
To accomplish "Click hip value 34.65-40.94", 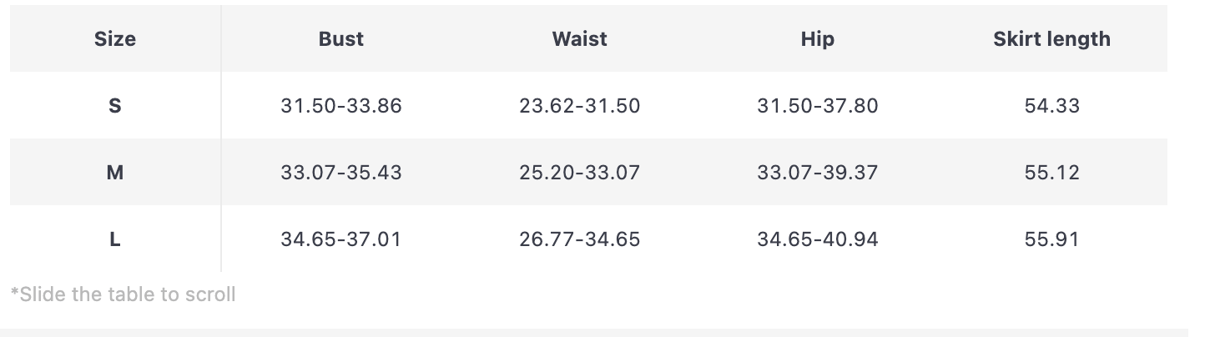I will click(817, 239).
